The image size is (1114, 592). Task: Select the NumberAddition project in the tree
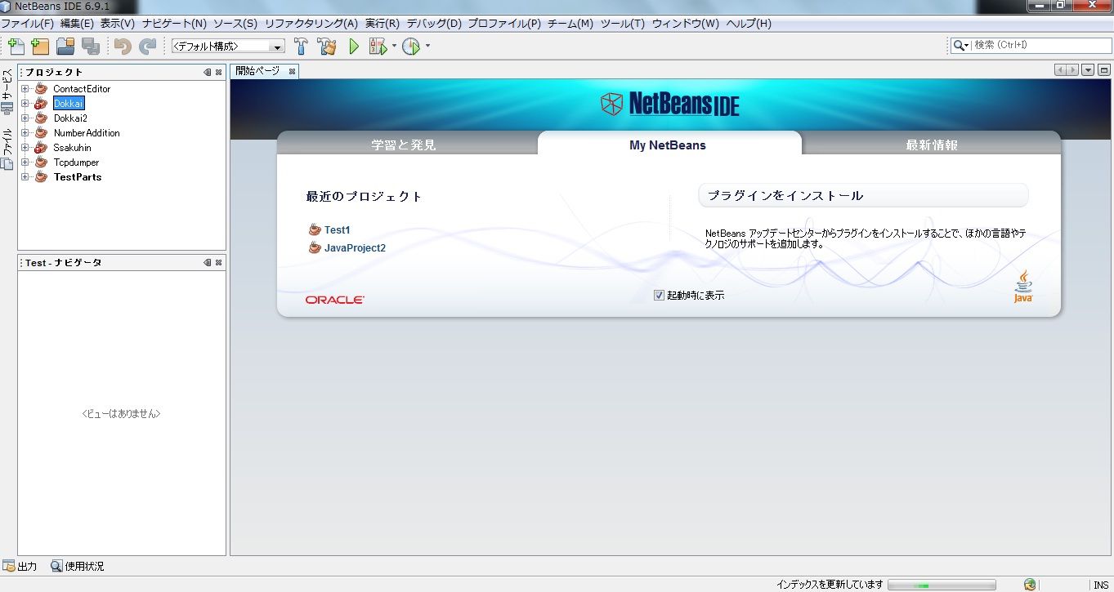point(87,133)
